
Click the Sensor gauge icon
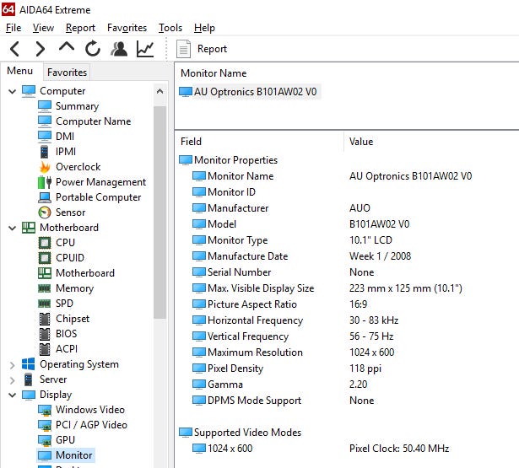tap(45, 212)
